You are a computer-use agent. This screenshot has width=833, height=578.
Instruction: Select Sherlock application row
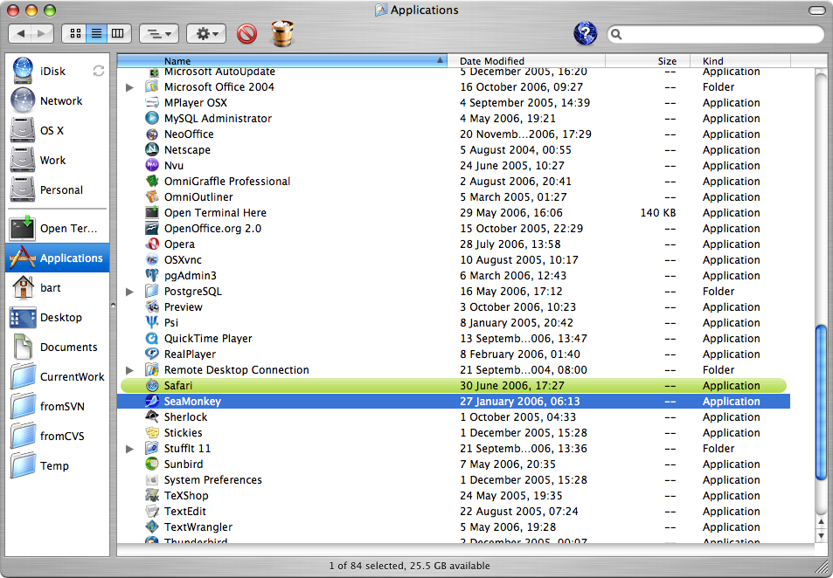pyautogui.click(x=454, y=416)
